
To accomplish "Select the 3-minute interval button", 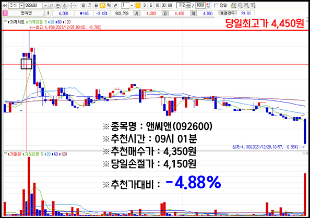I will (145, 6).
